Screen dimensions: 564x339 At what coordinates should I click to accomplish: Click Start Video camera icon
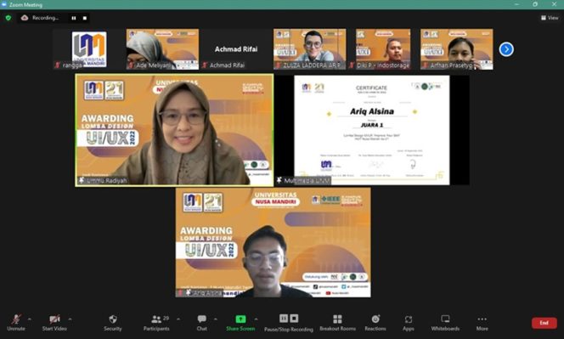coord(54,319)
